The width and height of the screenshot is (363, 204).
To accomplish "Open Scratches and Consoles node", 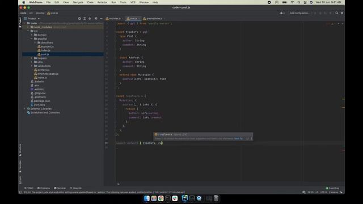I will (45, 113).
